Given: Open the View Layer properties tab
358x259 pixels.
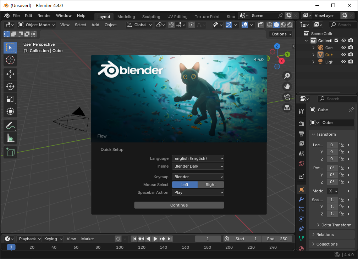Looking at the screenshot, I should (x=301, y=144).
